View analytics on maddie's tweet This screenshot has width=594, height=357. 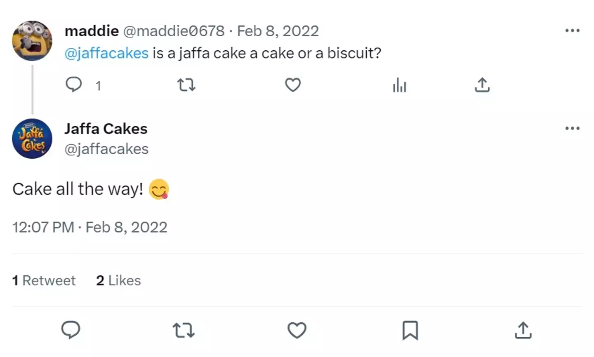[399, 85]
